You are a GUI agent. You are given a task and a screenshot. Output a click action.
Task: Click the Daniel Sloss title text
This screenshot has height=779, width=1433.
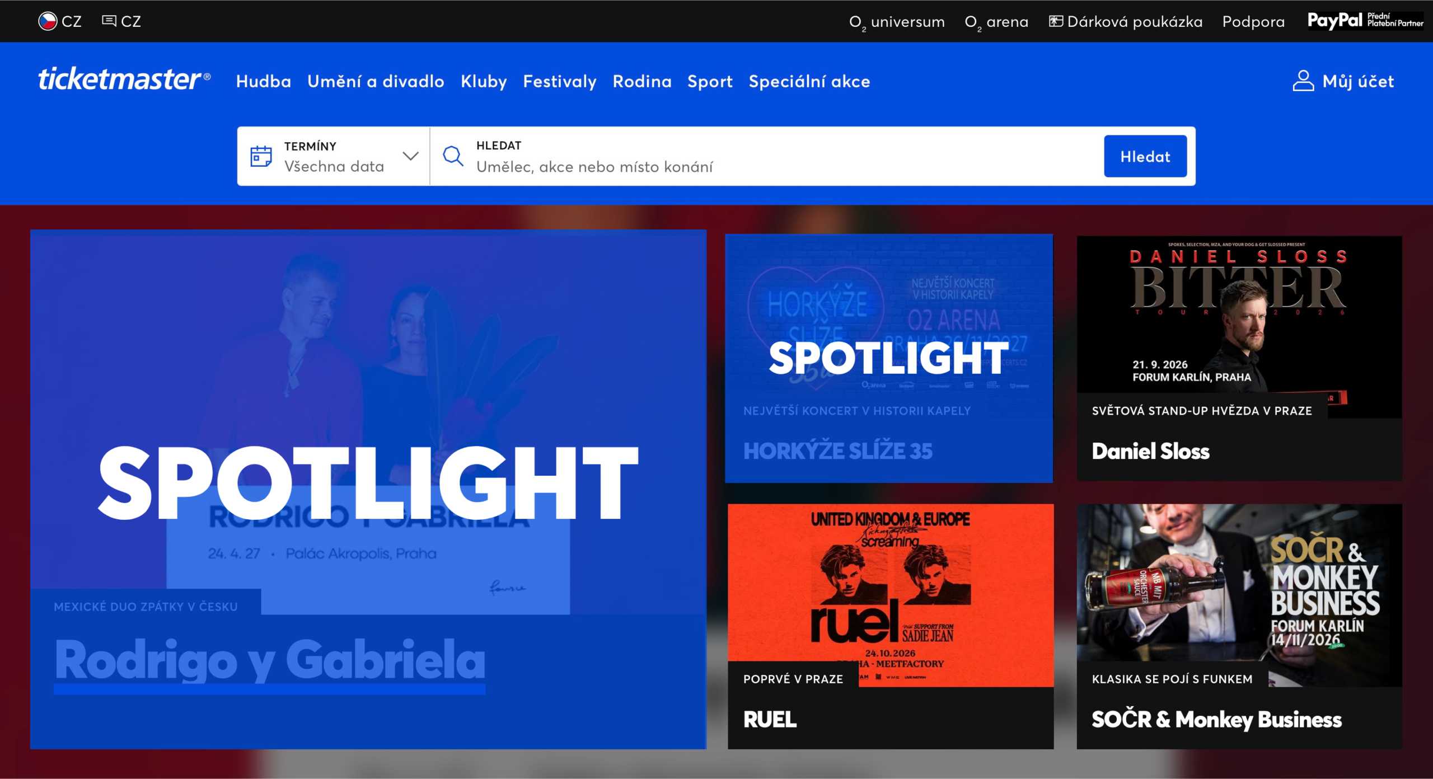[x=1150, y=451]
